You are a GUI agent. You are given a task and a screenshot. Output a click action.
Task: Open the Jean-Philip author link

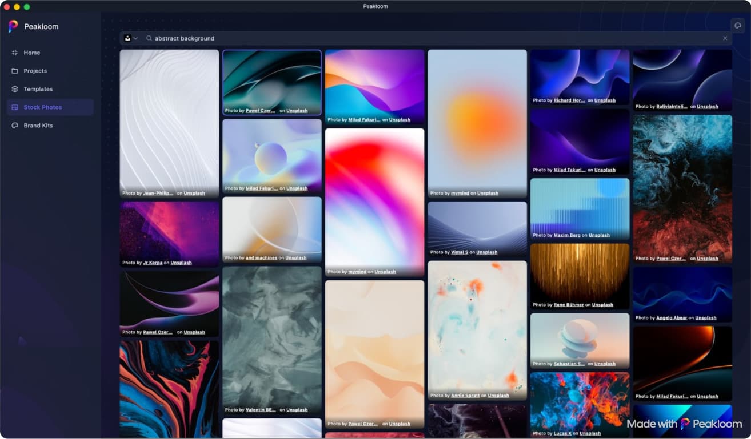158,194
